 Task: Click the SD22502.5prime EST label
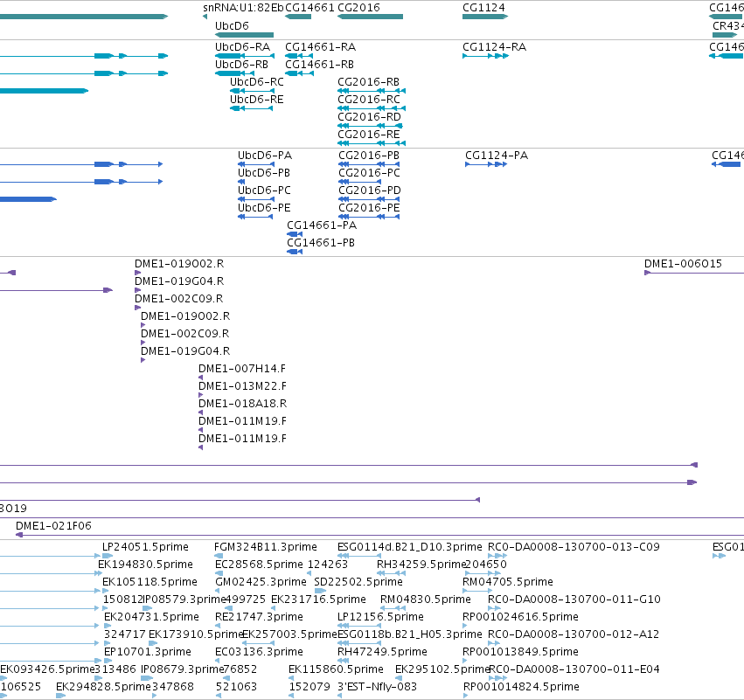(x=358, y=582)
